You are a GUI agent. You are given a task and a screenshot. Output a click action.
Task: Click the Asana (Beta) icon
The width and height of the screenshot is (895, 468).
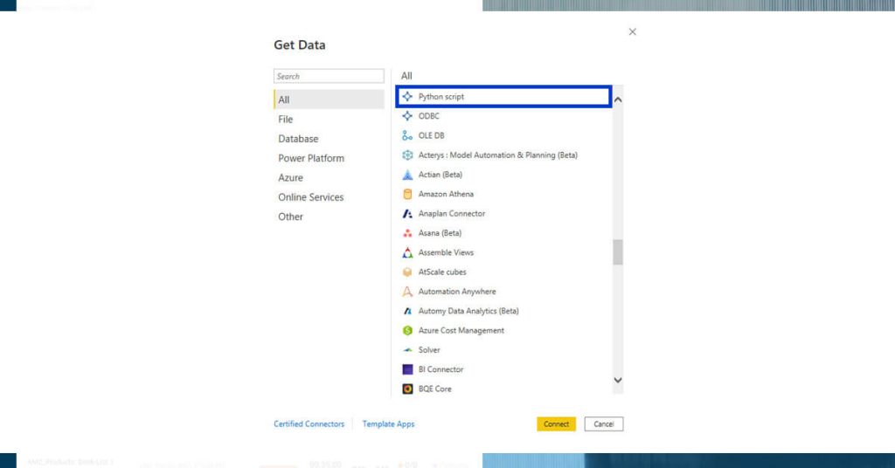[x=407, y=232]
